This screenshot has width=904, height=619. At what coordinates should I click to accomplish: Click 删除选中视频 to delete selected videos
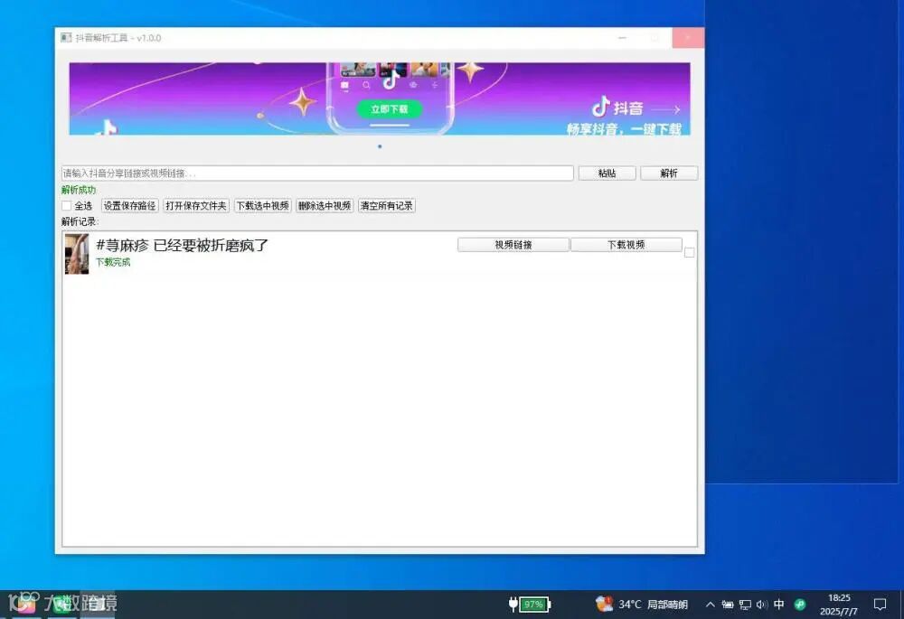tap(325, 206)
